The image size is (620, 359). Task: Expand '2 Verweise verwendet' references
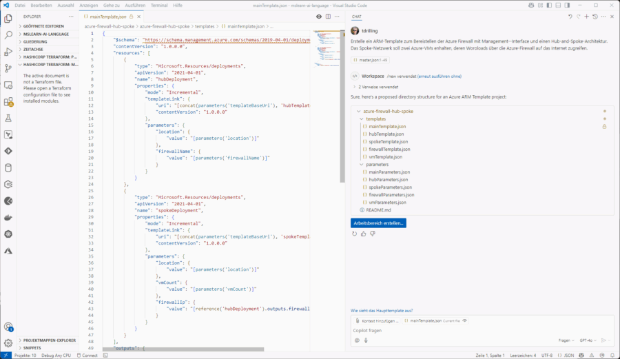click(x=375, y=87)
